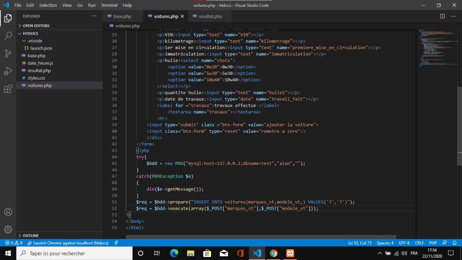Open Windows Start menu
This screenshot has height=260, width=462.
pyautogui.click(x=8, y=253)
